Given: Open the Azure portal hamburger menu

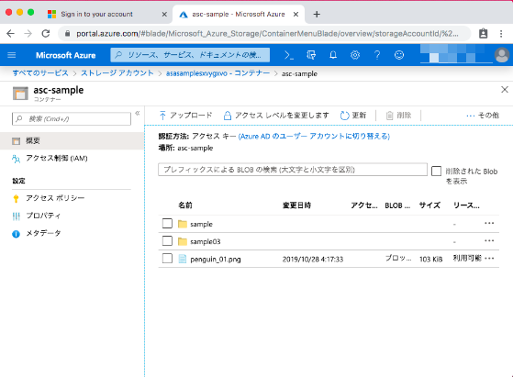Looking at the screenshot, I should tap(11, 55).
